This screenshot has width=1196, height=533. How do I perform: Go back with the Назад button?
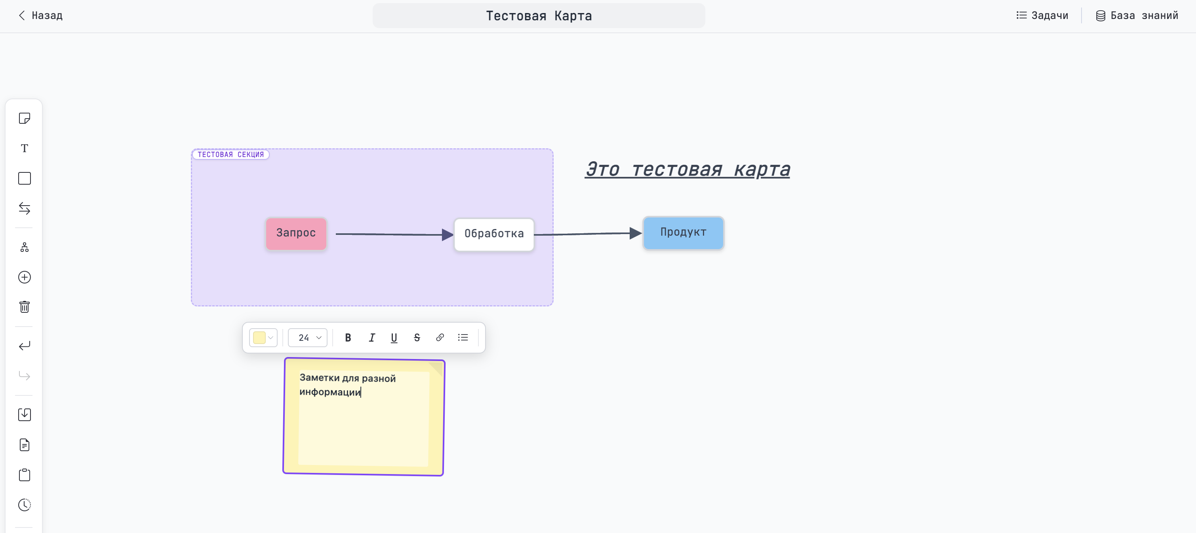pos(40,15)
